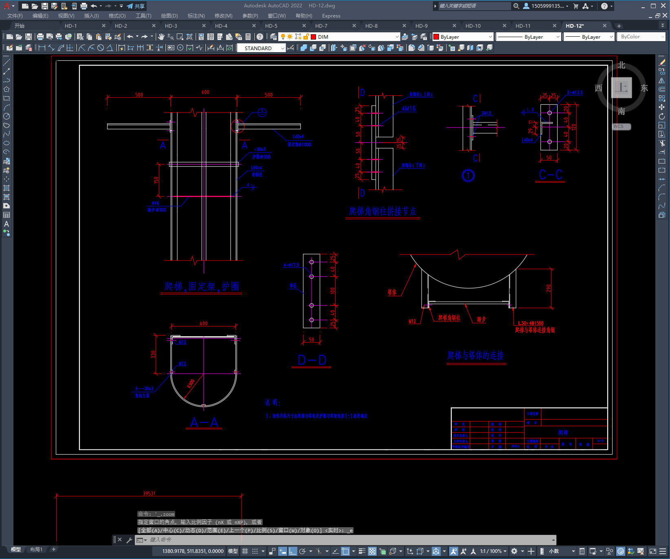The height and width of the screenshot is (559, 670).
Task: Click the command line customize wrench icon
Action: (129, 540)
